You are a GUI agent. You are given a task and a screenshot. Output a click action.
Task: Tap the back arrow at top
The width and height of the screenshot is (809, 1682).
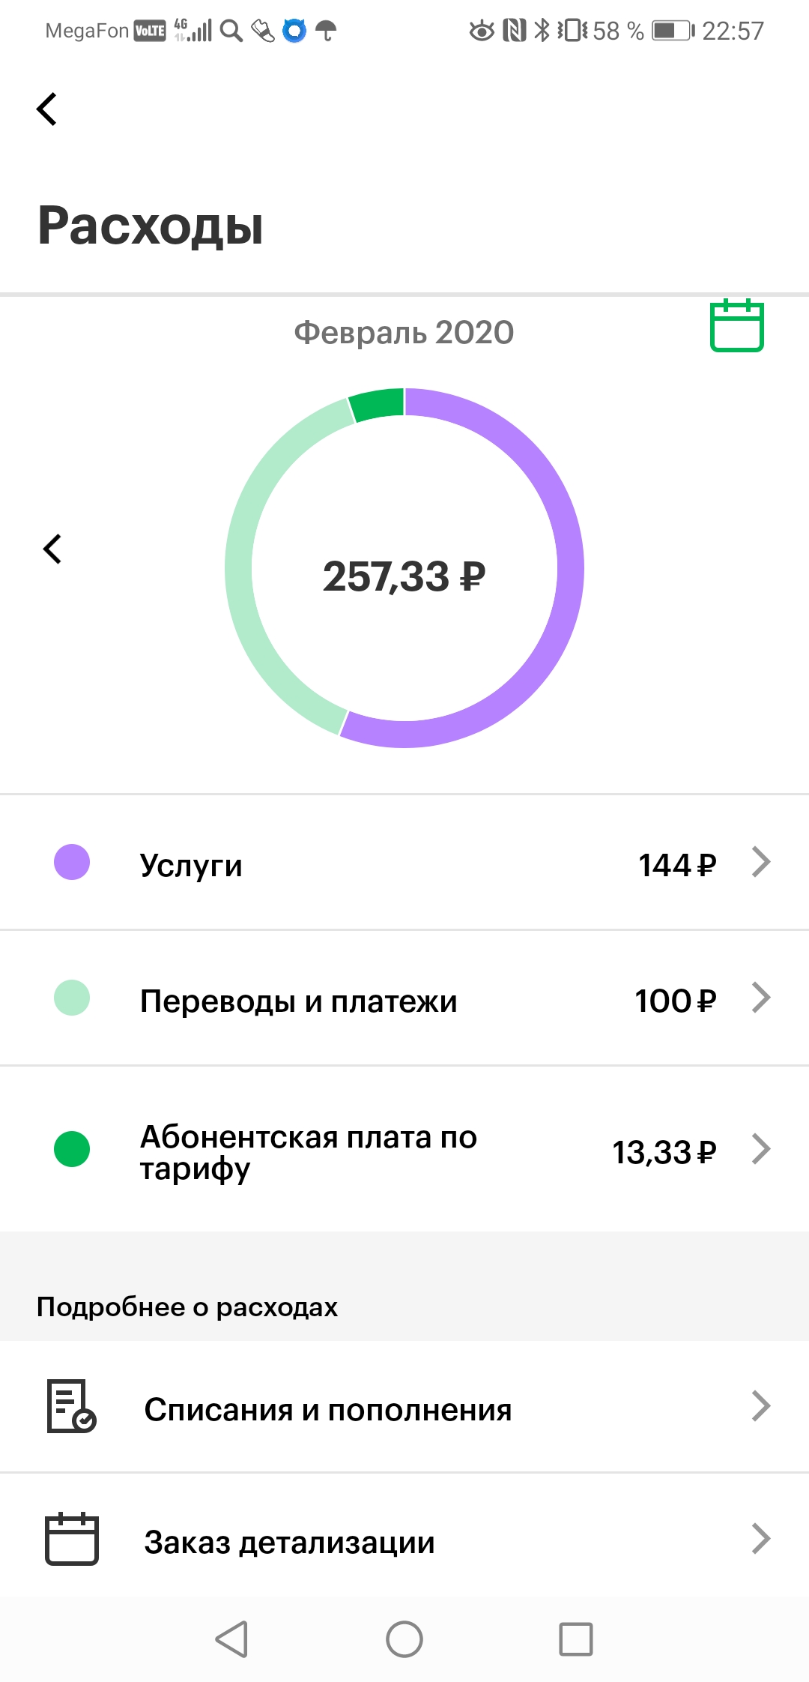pyautogui.click(x=47, y=109)
